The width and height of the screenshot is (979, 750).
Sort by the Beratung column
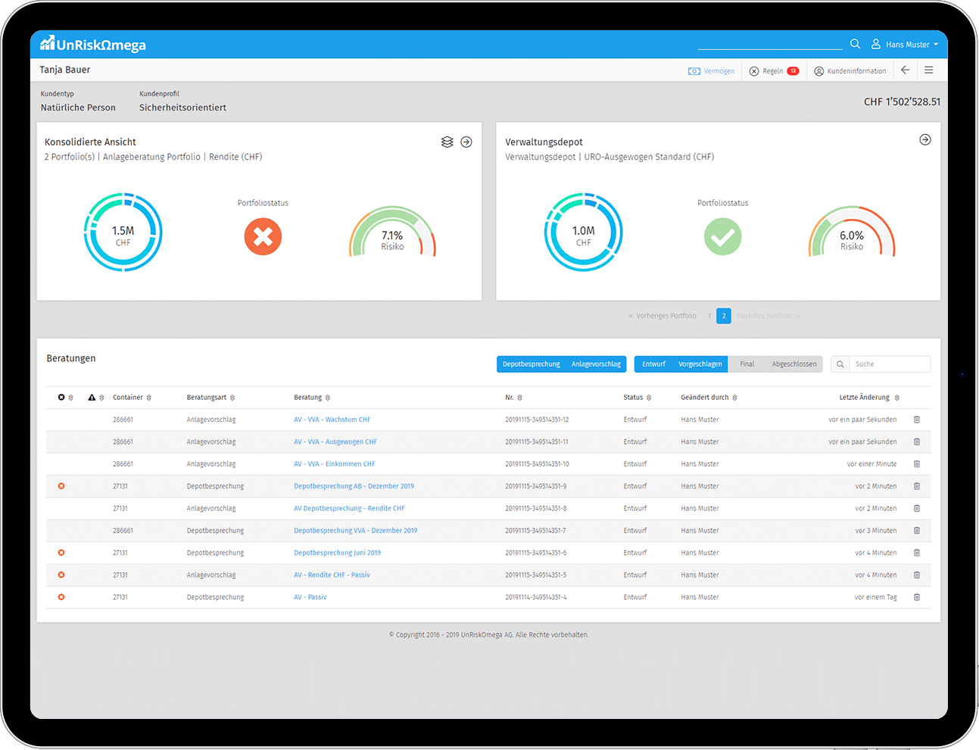pos(312,398)
